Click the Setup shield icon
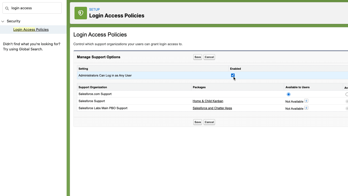Image resolution: width=348 pixels, height=196 pixels. (x=80, y=13)
